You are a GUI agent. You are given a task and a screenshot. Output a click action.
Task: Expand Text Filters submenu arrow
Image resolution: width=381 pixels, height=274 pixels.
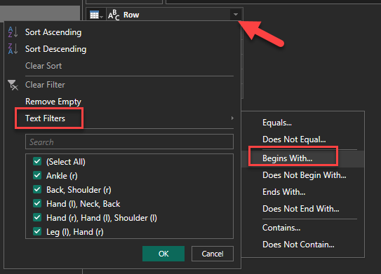click(232, 118)
